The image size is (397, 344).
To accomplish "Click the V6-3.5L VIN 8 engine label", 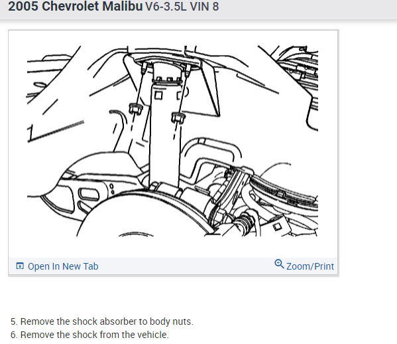I will point(182,7).
